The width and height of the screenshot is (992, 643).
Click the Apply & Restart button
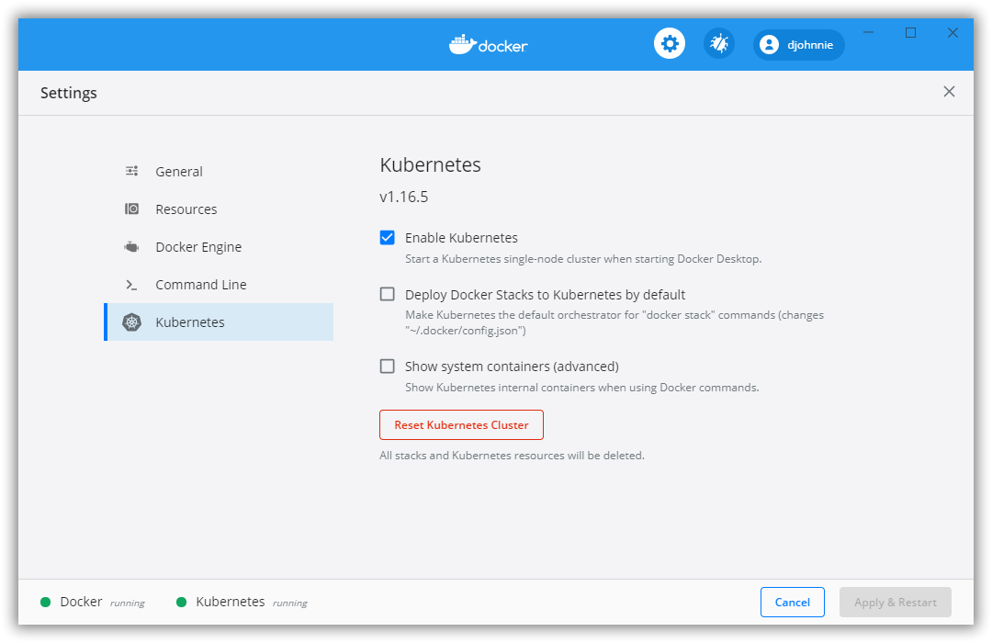click(x=896, y=602)
